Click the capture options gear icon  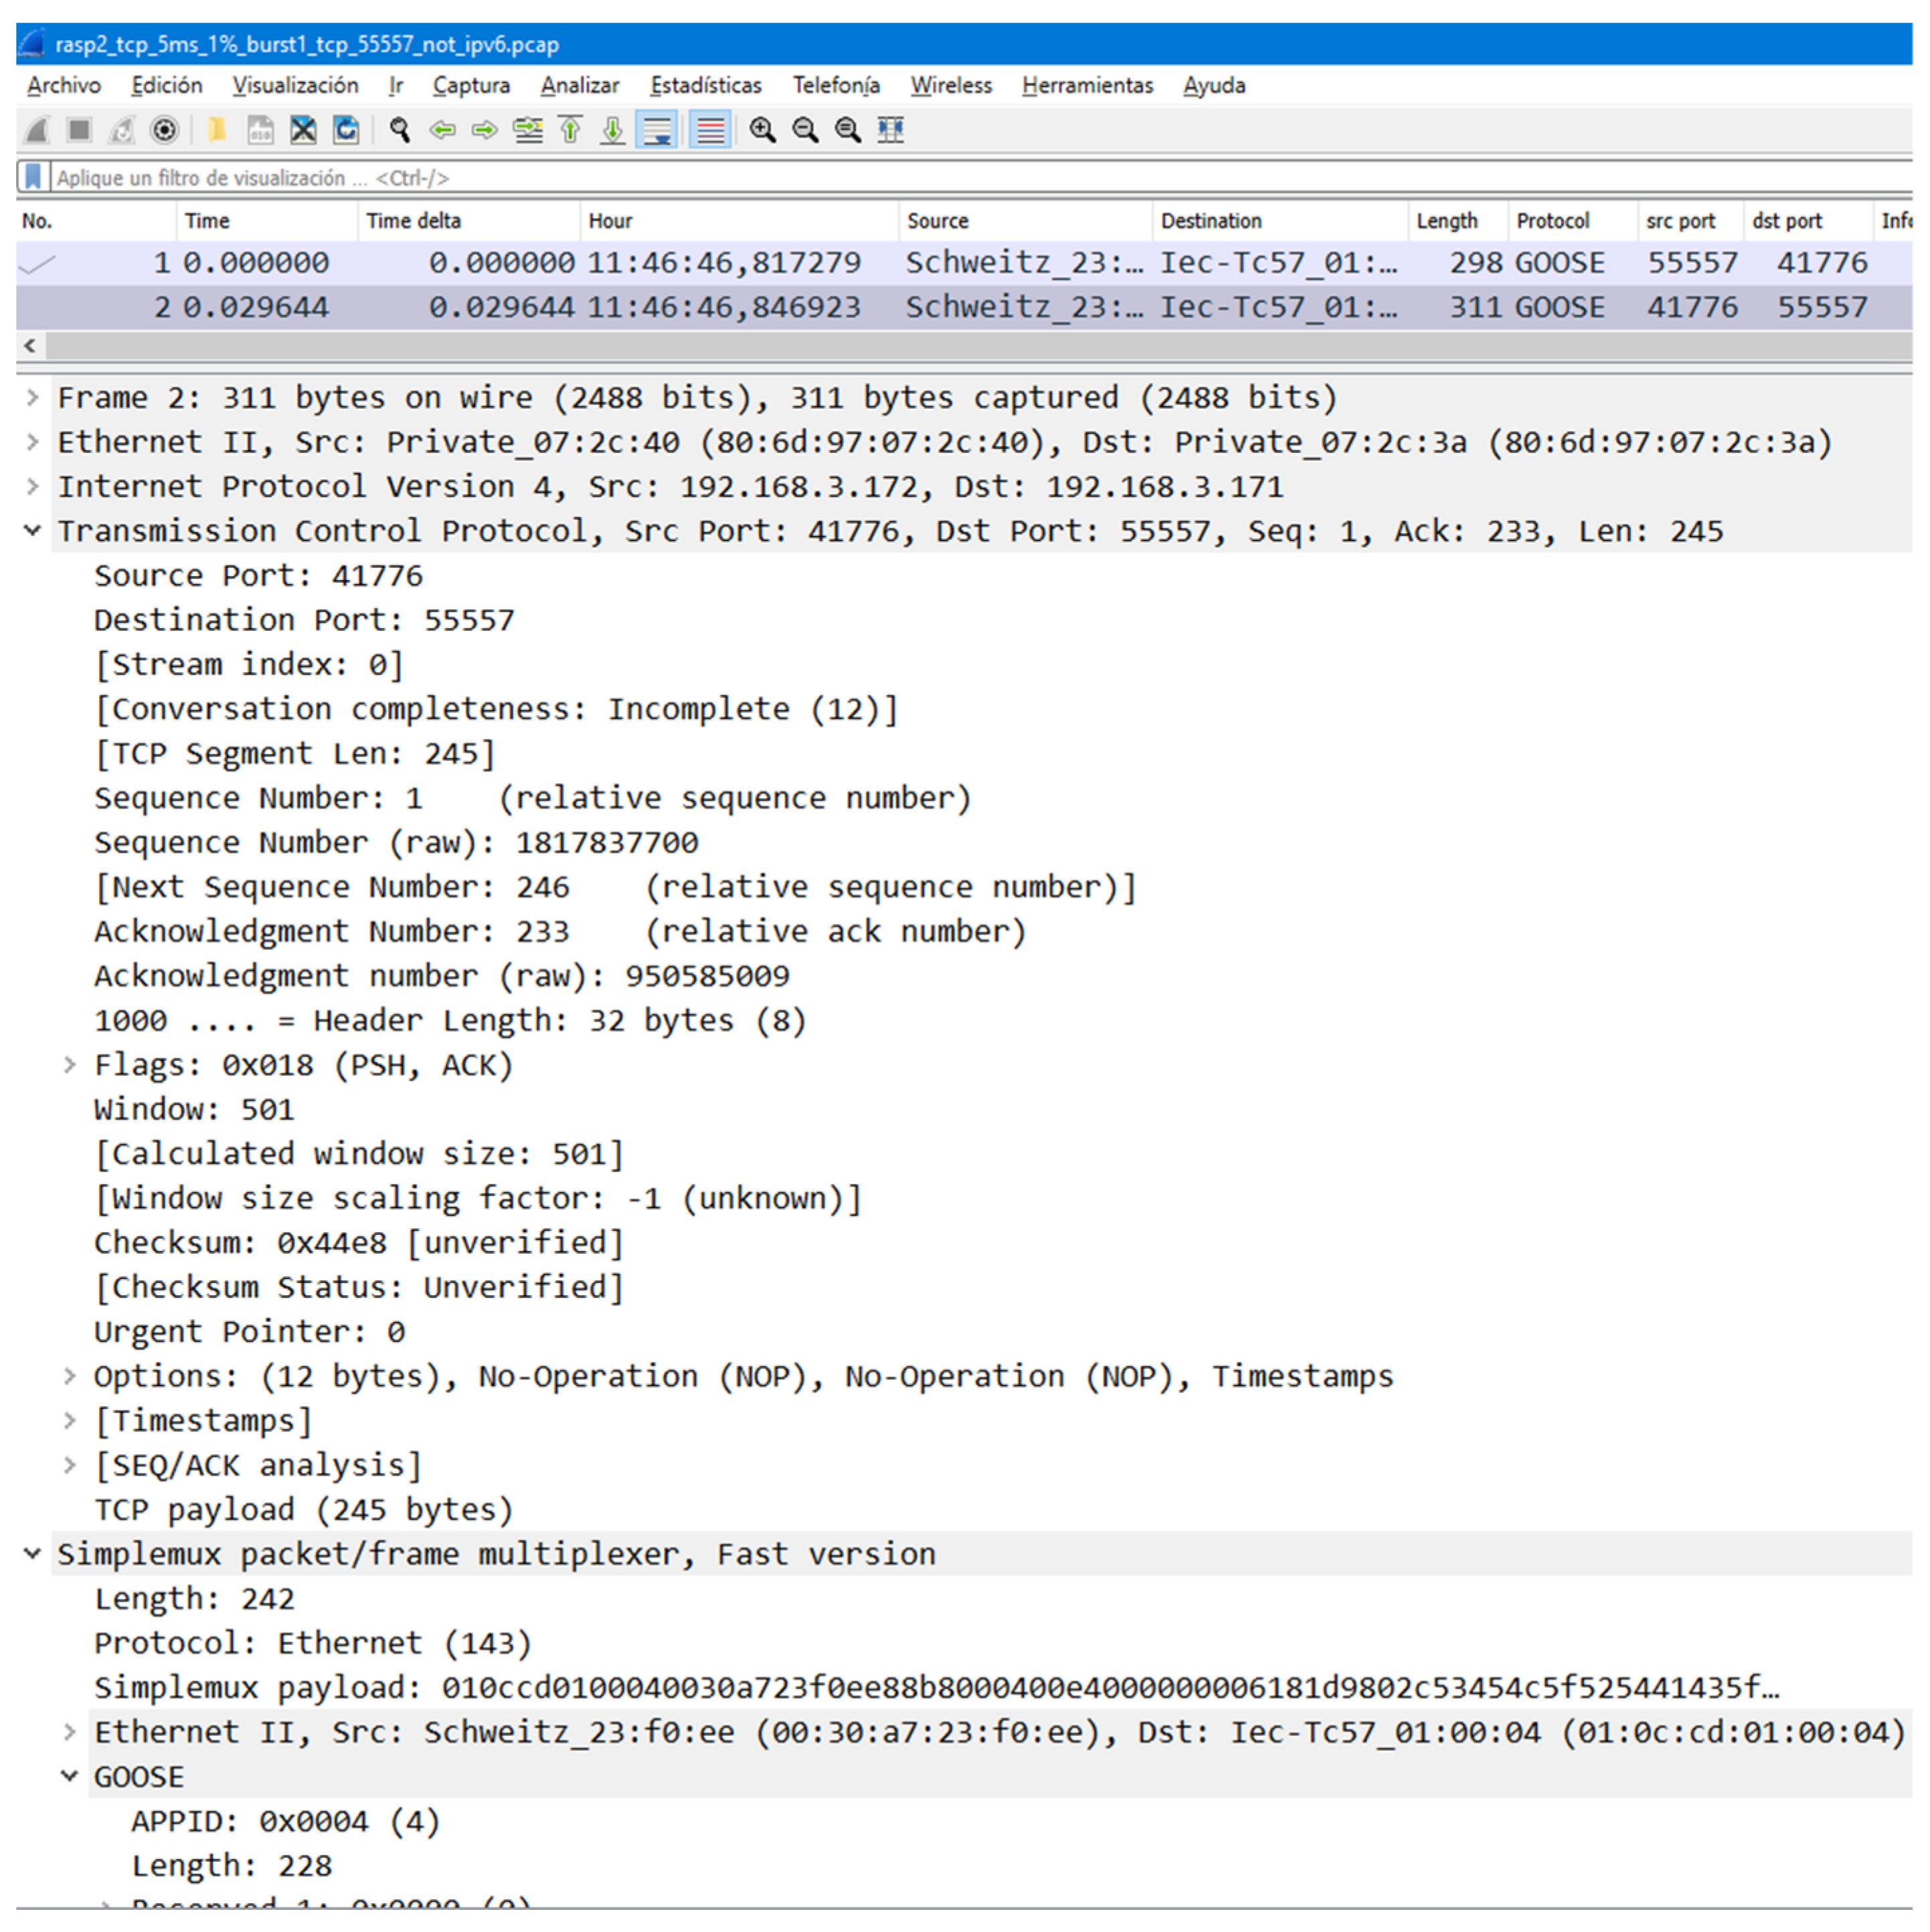(x=164, y=130)
